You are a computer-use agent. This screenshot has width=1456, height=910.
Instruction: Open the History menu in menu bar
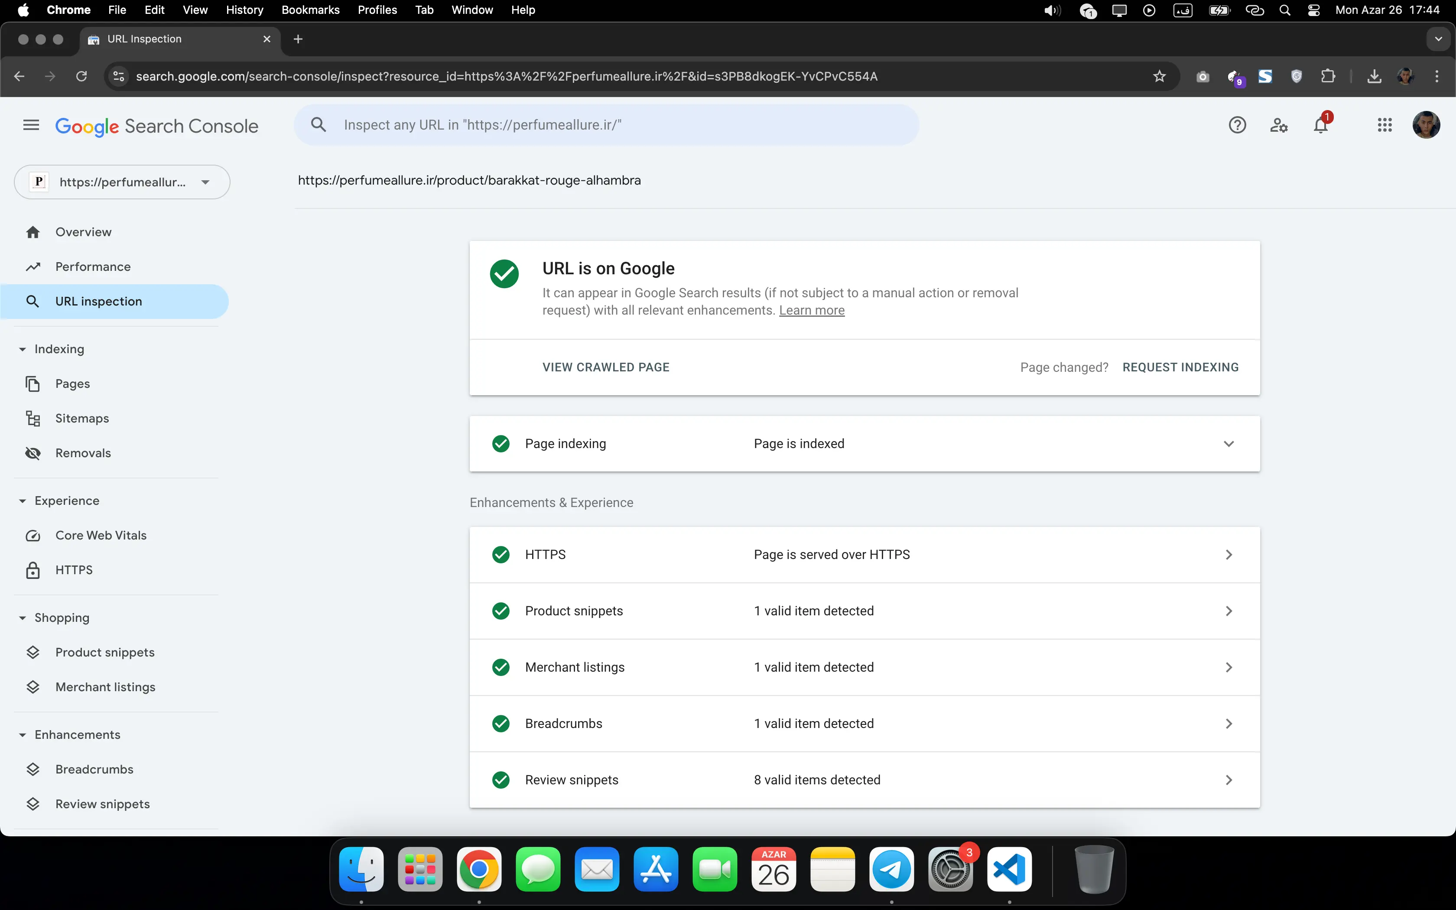tap(244, 10)
